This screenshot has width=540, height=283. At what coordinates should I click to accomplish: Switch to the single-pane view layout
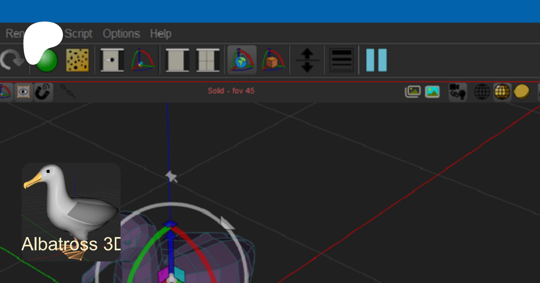[177, 60]
